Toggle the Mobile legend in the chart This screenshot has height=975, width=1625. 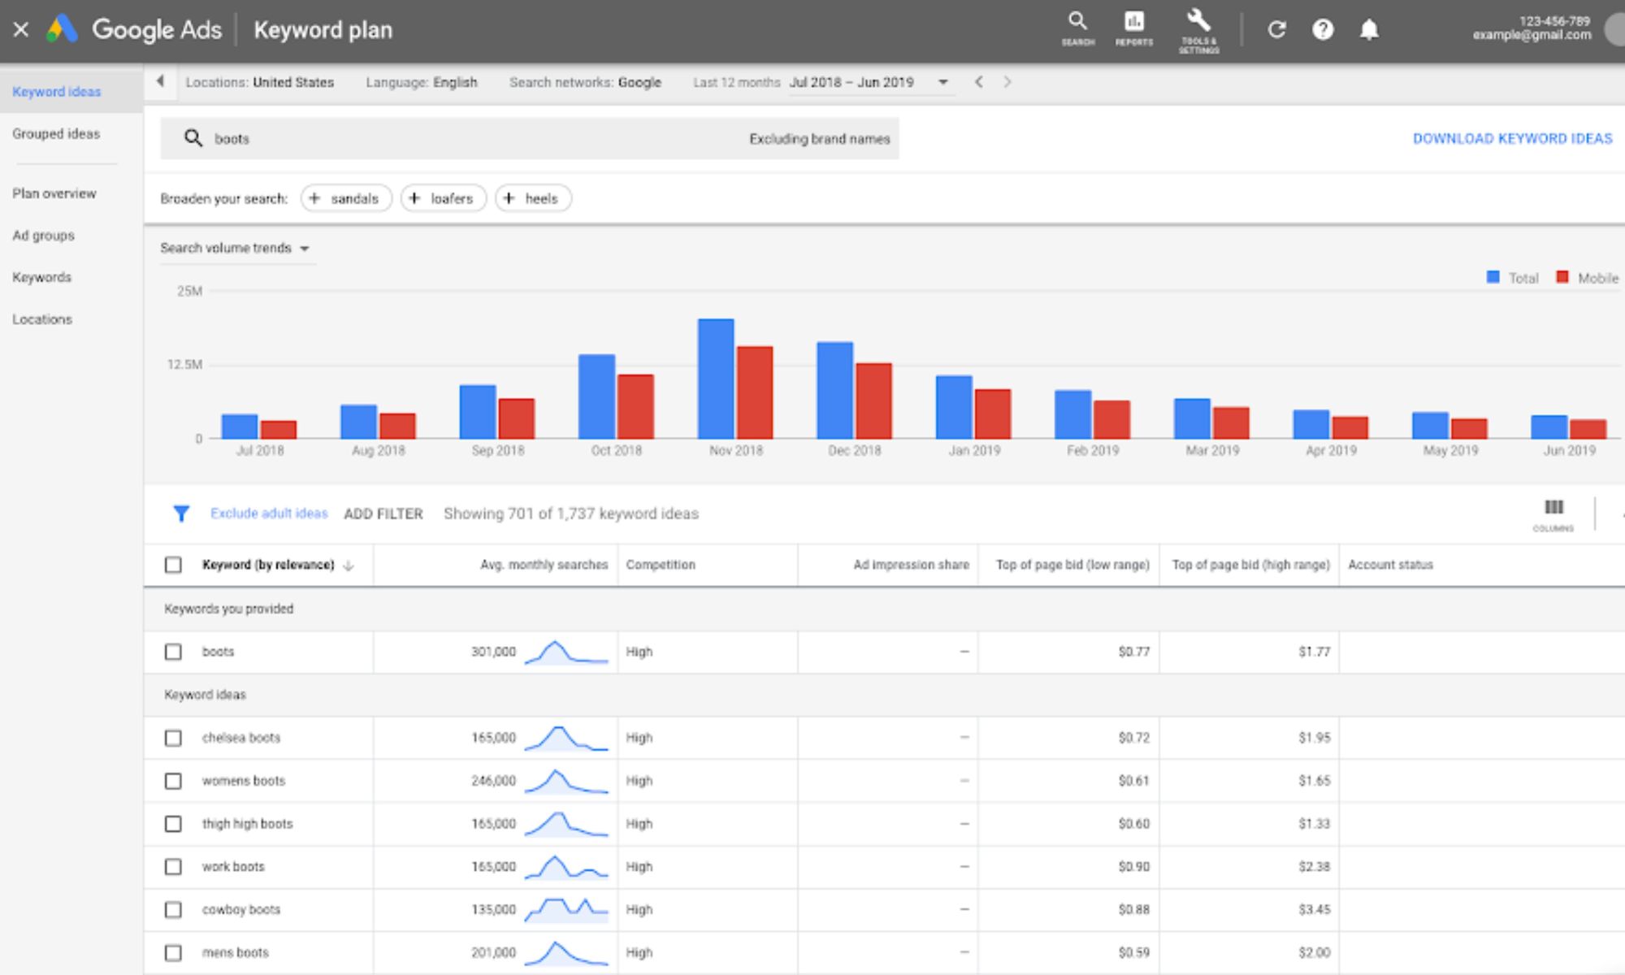tap(1583, 278)
